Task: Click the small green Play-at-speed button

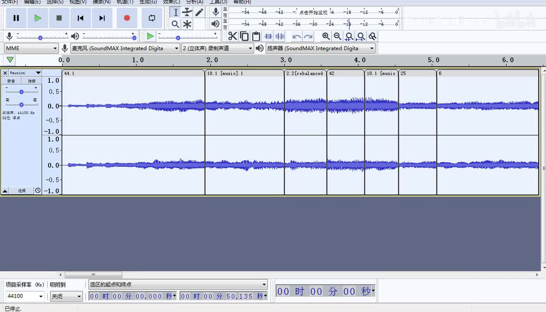Action: (150, 36)
